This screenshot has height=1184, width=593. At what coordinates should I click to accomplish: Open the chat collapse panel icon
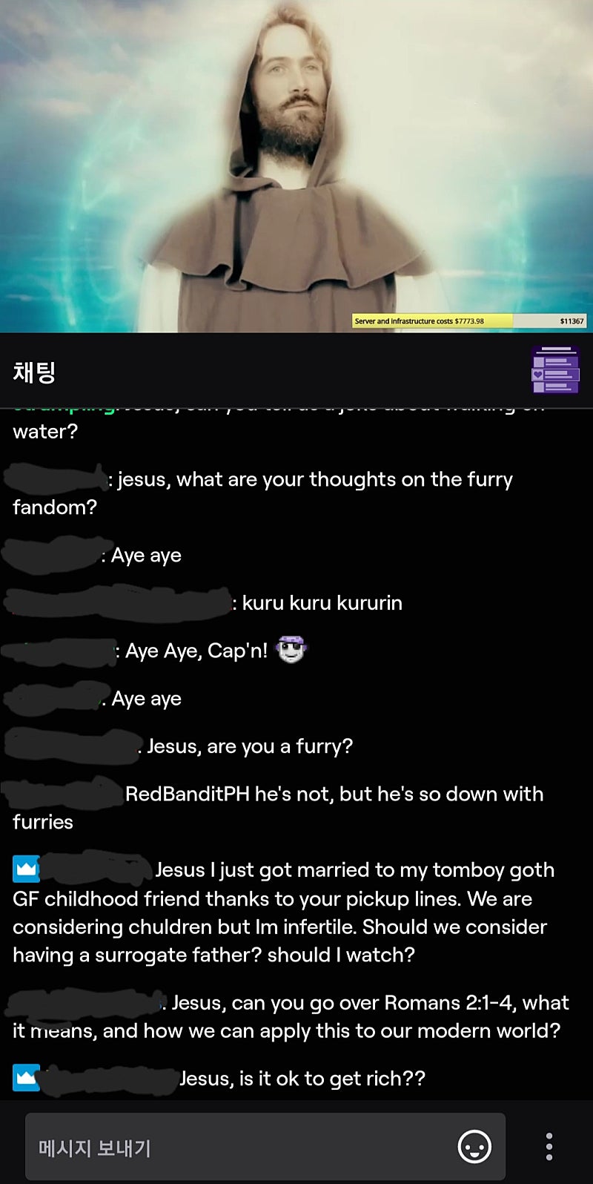555,369
